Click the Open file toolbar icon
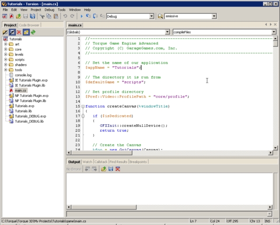The image size is (280, 225). 18,16
